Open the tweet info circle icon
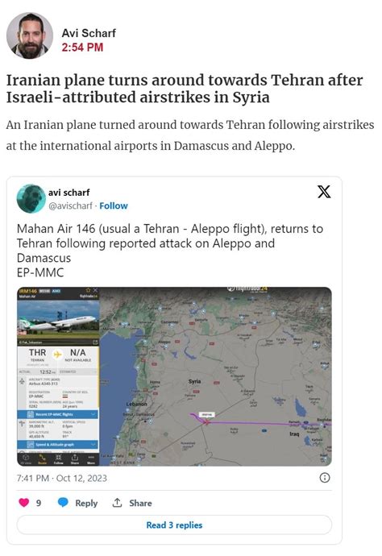Viewport: 382px width, 556px height. click(x=325, y=478)
